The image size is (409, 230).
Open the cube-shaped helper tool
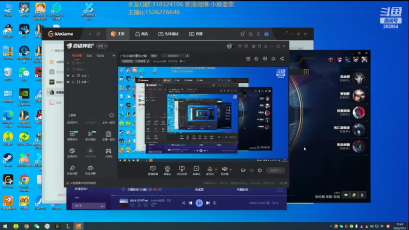click(x=72, y=152)
